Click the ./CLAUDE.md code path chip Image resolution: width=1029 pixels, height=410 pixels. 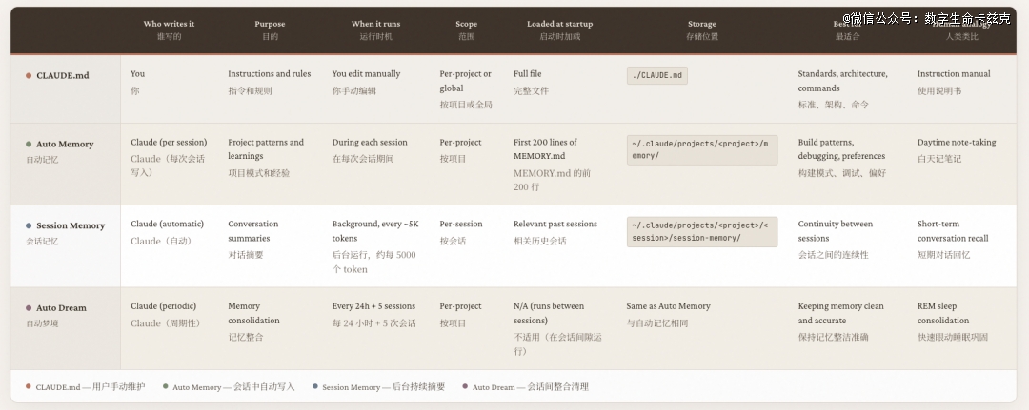657,76
